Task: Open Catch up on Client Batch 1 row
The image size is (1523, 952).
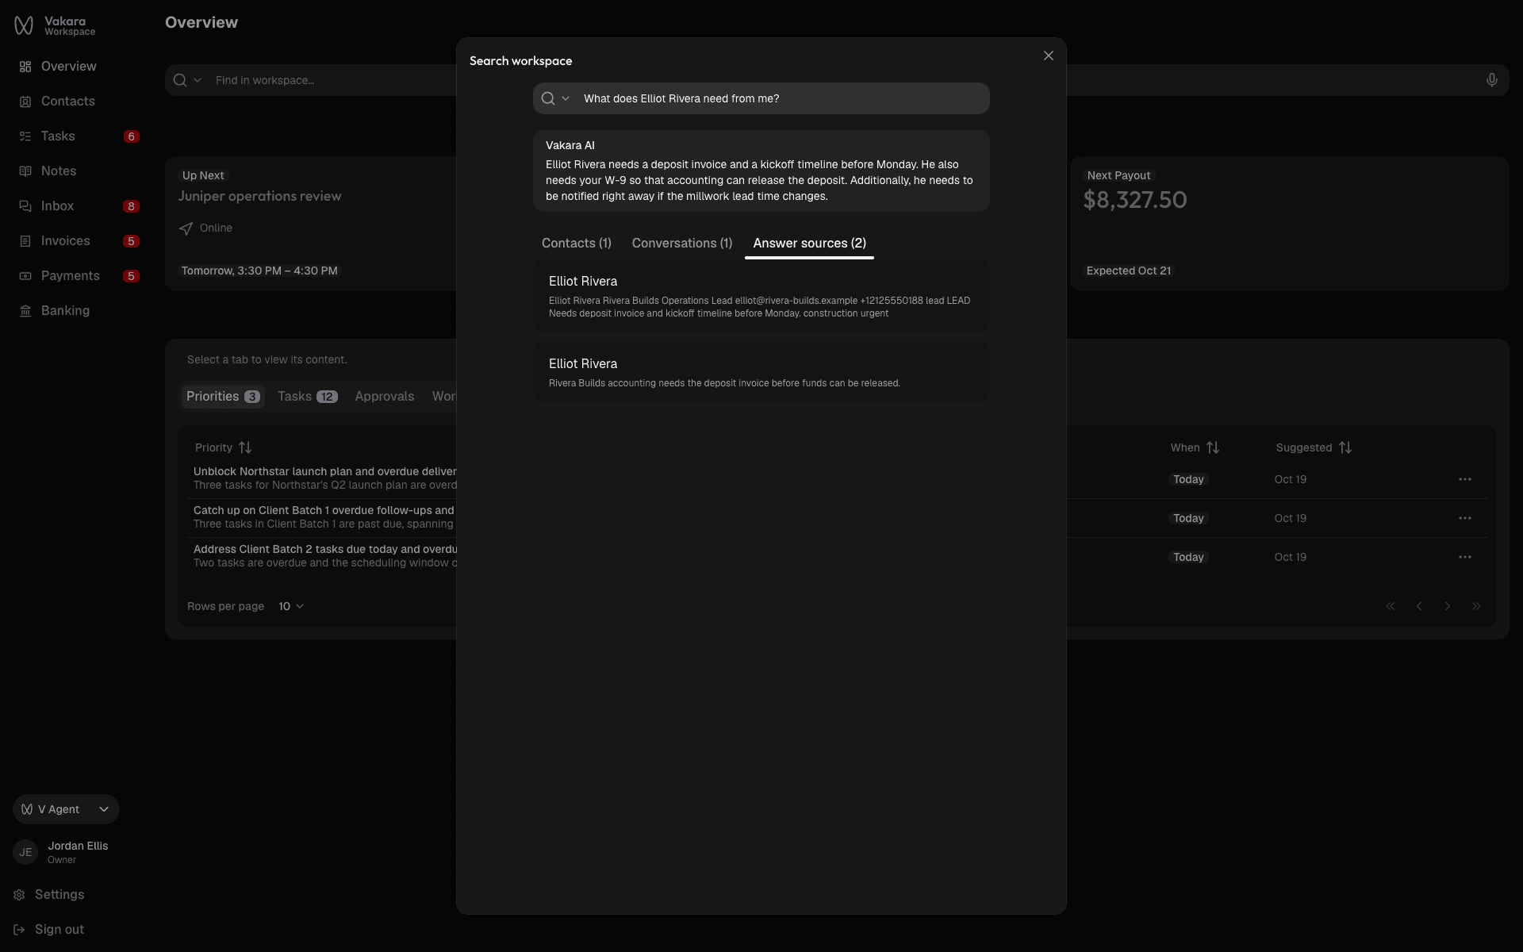Action: pos(325,517)
